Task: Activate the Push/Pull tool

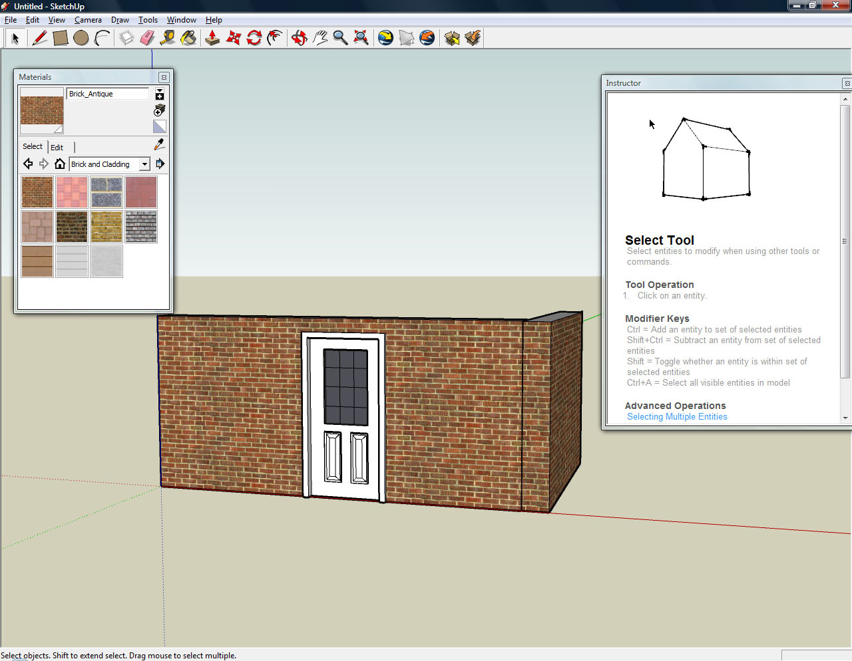Action: tap(212, 38)
